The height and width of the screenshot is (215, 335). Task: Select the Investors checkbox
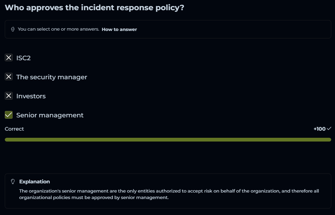(x=9, y=96)
